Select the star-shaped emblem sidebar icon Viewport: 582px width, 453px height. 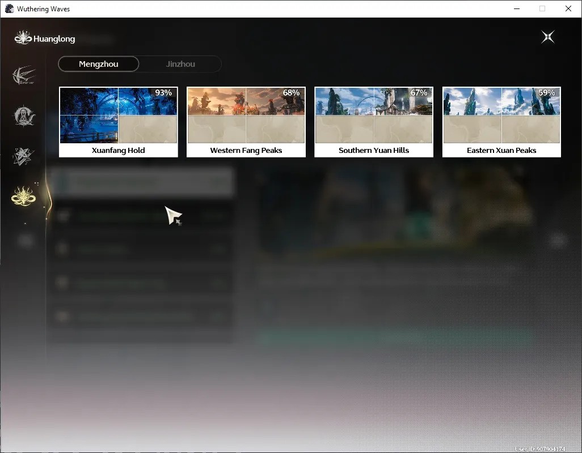click(24, 156)
